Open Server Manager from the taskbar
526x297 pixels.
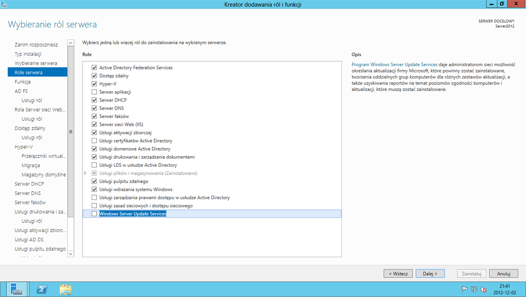coord(17,289)
